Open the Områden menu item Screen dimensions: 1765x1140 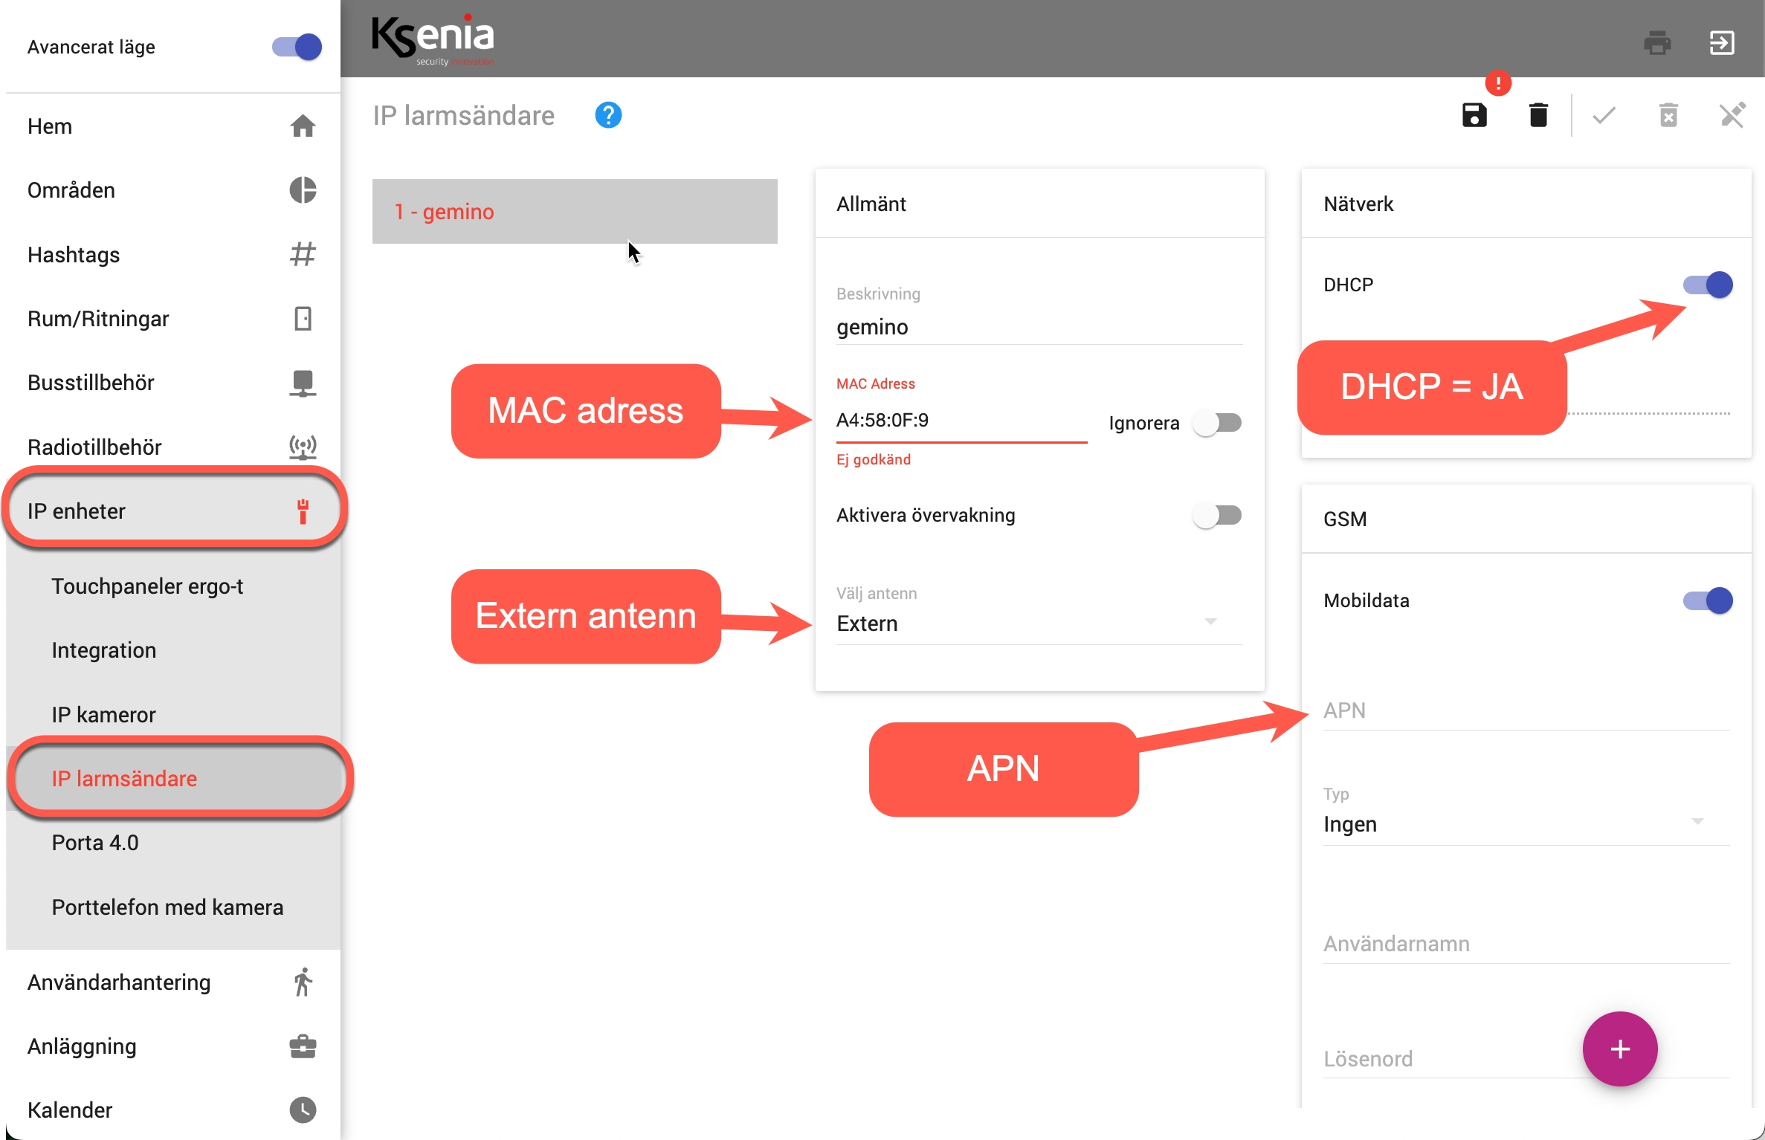(x=172, y=190)
